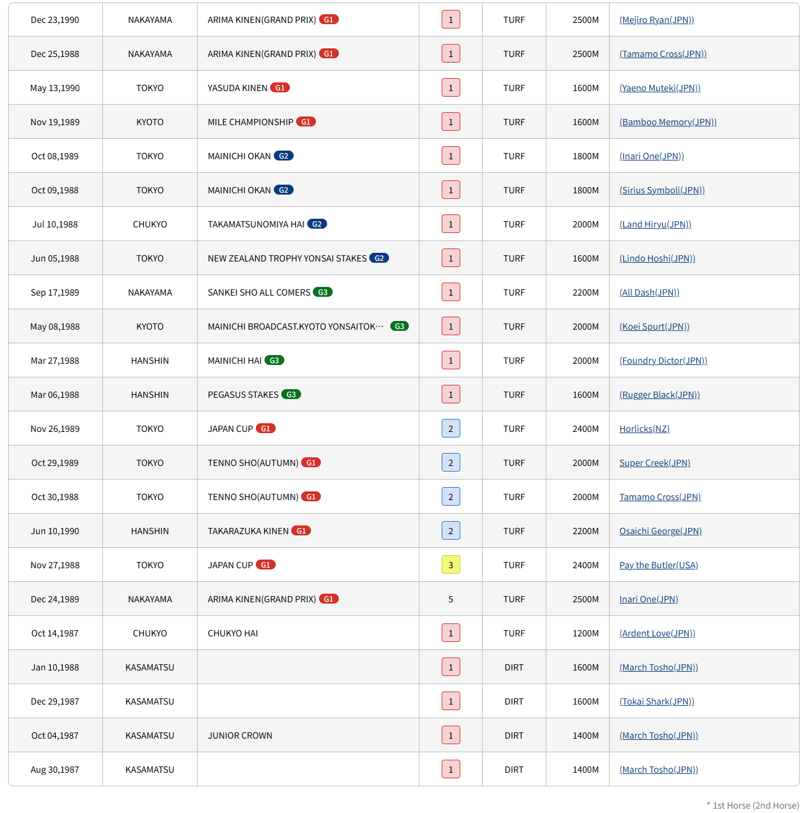Open Tamamo Cross link in Oct 30,1988 row
Screen dimensions: 801x813
point(660,497)
